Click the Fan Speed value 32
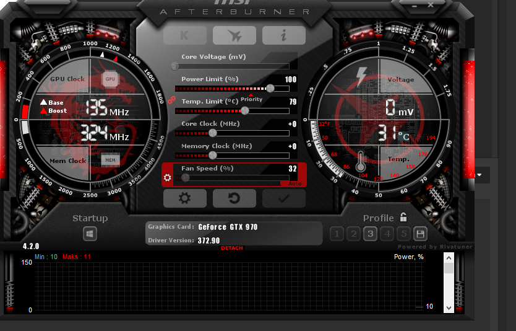The height and width of the screenshot is (331, 516). click(293, 169)
